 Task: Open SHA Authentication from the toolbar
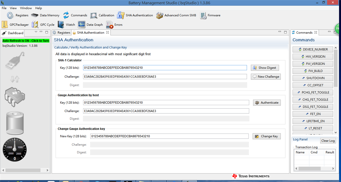click(135, 15)
